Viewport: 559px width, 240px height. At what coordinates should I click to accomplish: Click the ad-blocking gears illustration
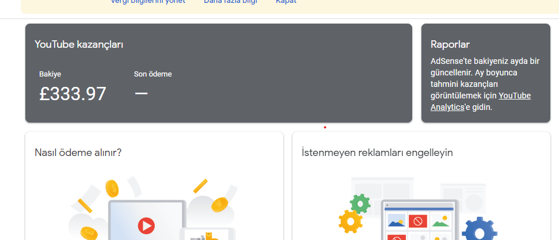(418, 208)
